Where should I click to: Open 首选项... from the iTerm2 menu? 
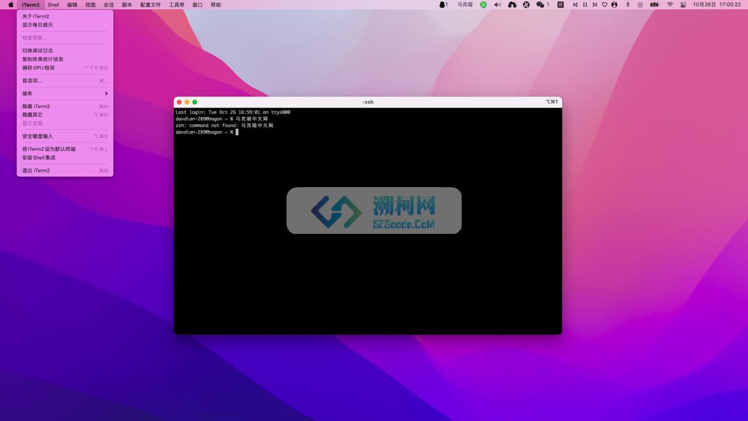[x=65, y=81]
